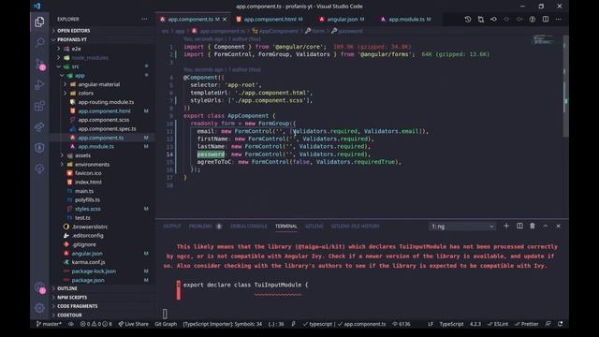The height and width of the screenshot is (337, 599).
Task: Split the terminal panel
Action: 519,227
